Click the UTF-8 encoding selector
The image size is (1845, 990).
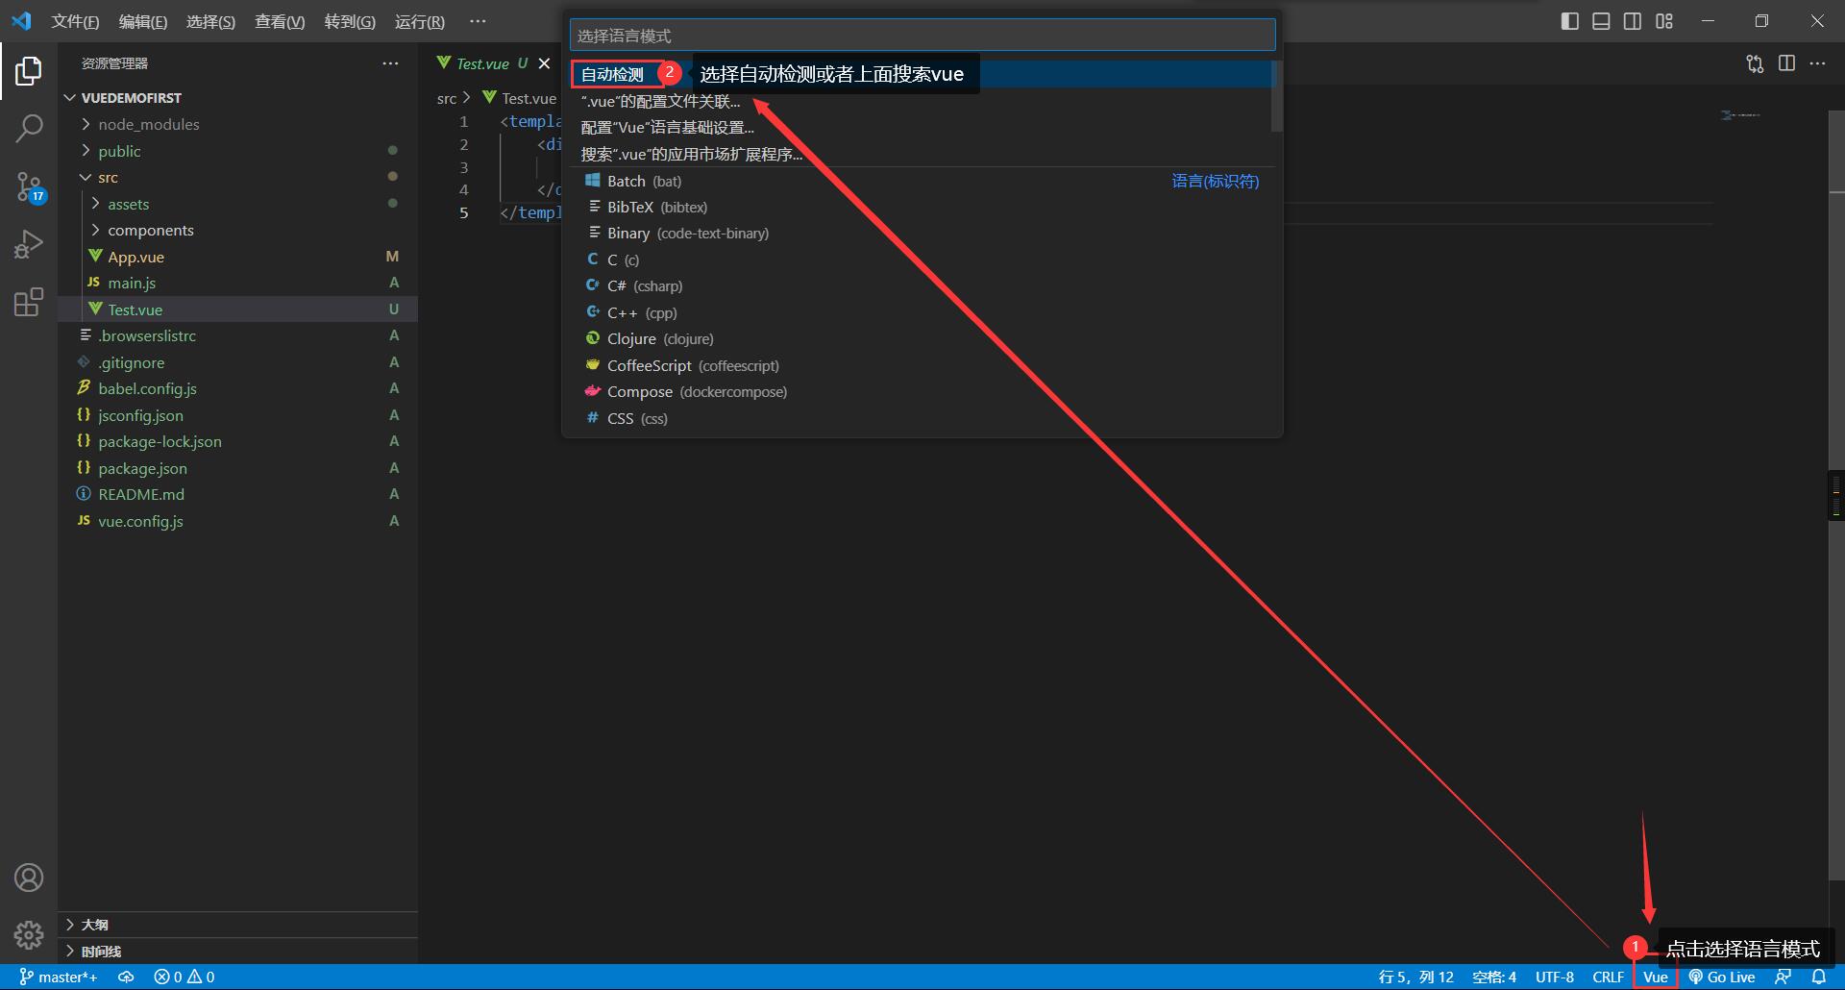pos(1555,977)
